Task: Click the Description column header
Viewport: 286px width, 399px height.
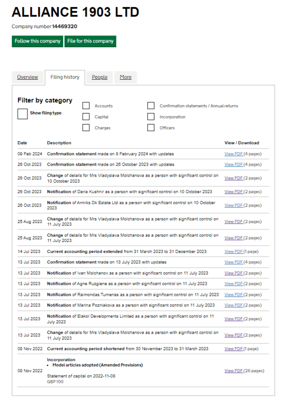Action: pyautogui.click(x=59, y=143)
